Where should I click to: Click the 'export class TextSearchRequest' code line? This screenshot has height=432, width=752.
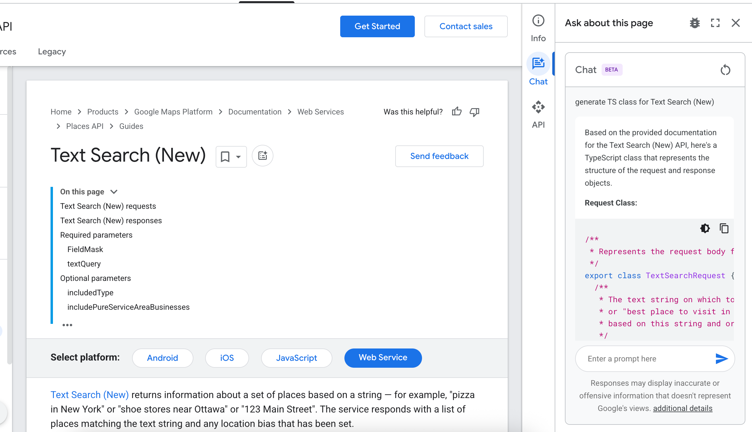[659, 275]
